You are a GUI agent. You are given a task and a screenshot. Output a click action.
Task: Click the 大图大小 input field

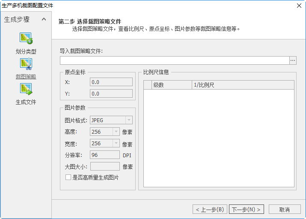(x=104, y=167)
